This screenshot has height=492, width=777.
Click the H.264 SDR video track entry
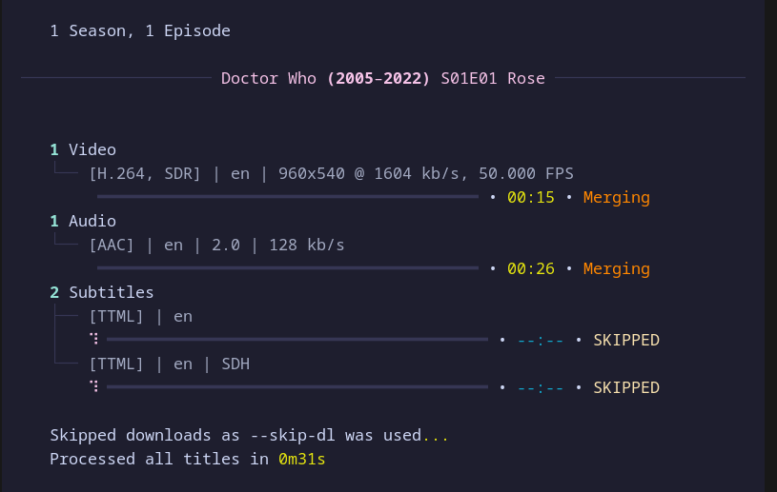[331, 173]
